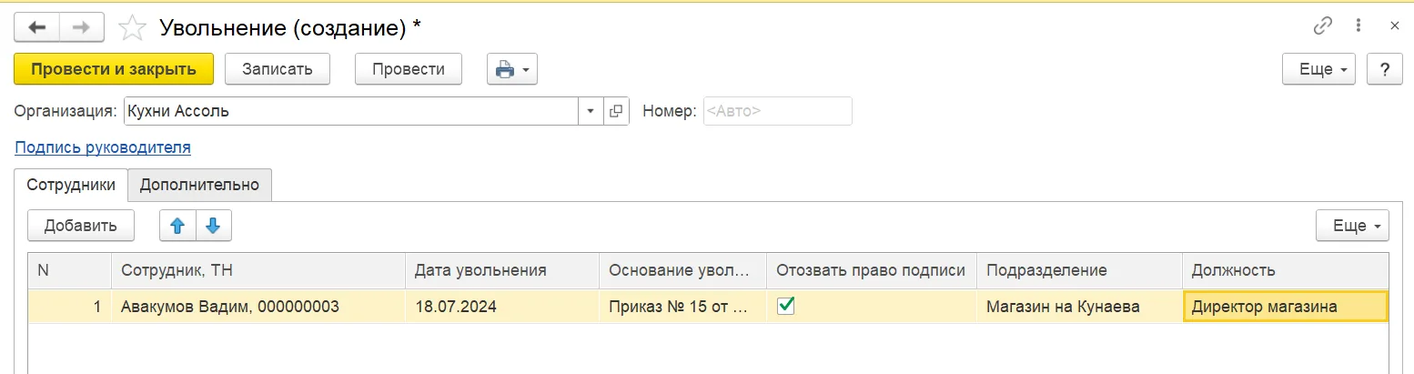1414x374 pixels.
Task: Go forward with the right arrow button
Action: 82,27
